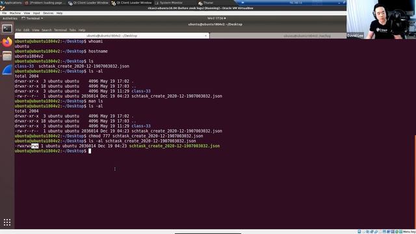Open the terminal View menu
This screenshot has width=416, height=234.
pyautogui.click(x=36, y=30)
